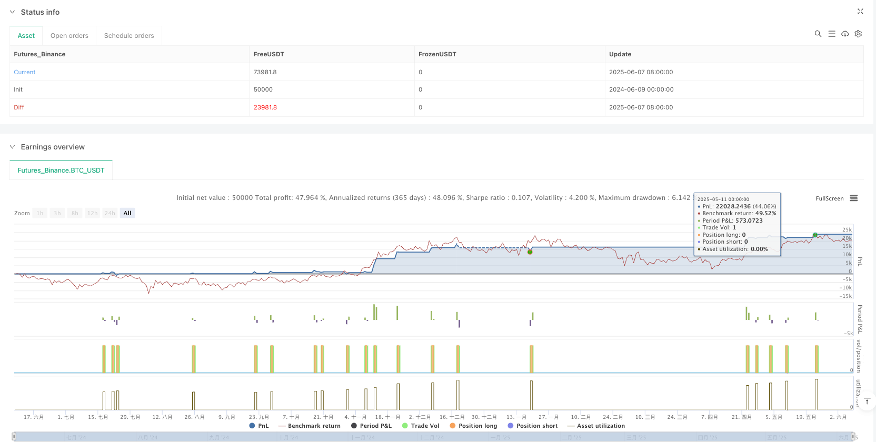876x442 pixels.
Task: Click the left handle of range navigator
Action: tap(14, 437)
